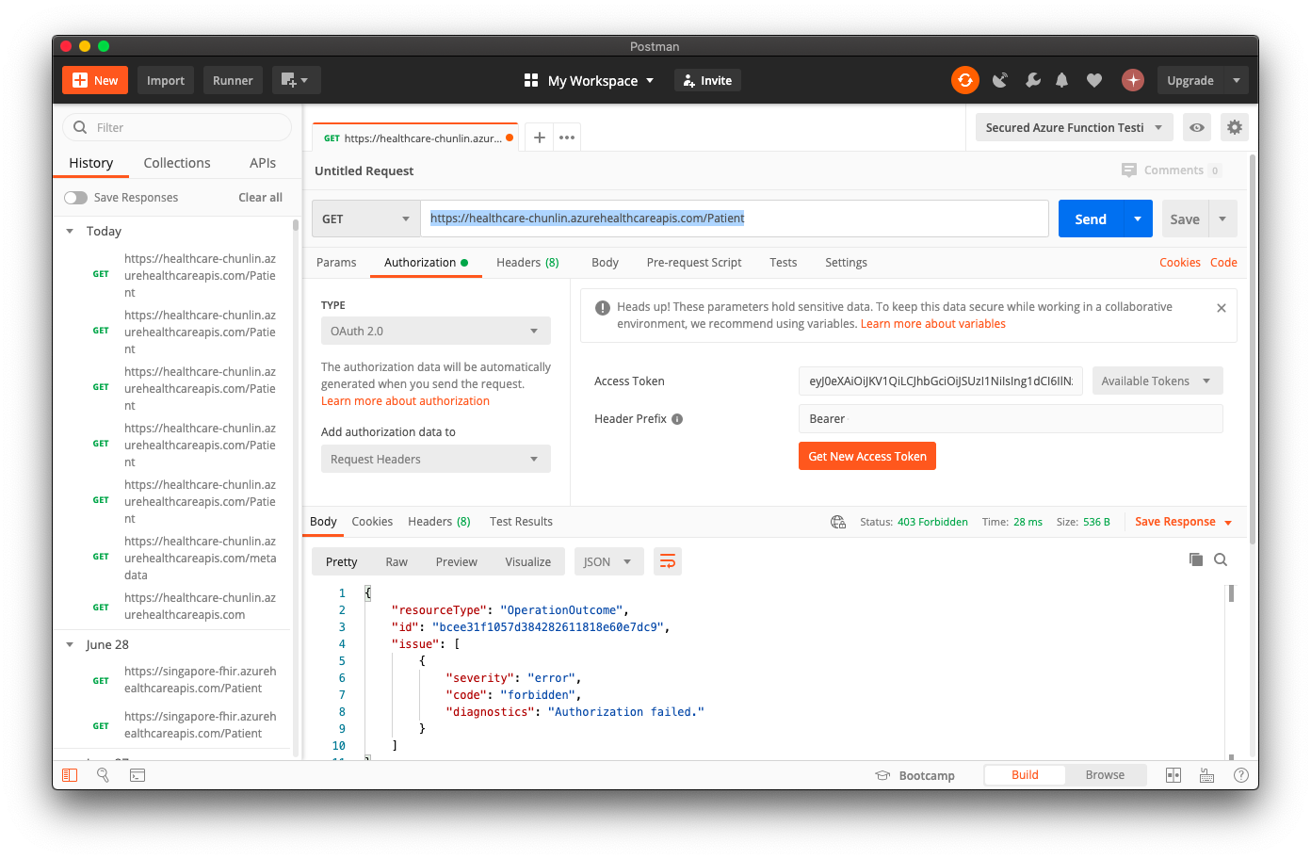Open the help question mark icon
Image resolution: width=1311 pixels, height=859 pixels.
coord(1240,775)
